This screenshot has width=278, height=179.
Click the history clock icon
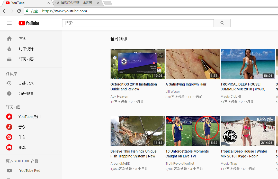pyautogui.click(x=9, y=83)
